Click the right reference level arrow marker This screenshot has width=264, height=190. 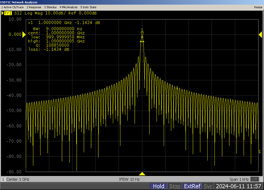pyautogui.click(x=261, y=34)
